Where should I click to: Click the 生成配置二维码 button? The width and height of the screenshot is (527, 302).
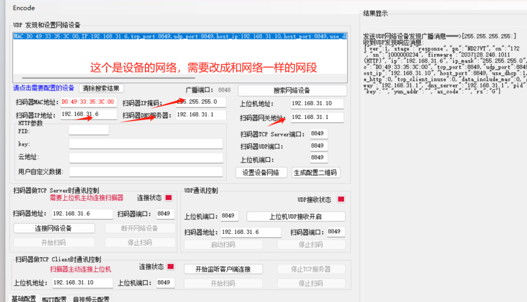[x=316, y=172]
